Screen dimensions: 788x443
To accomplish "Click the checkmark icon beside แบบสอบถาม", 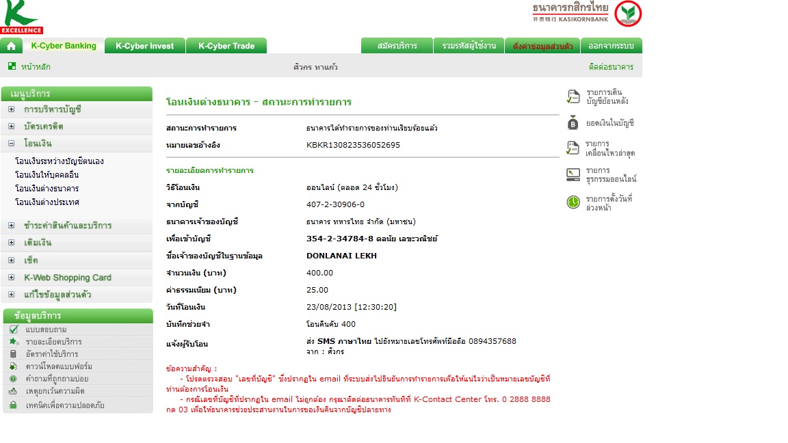I will pyautogui.click(x=14, y=329).
